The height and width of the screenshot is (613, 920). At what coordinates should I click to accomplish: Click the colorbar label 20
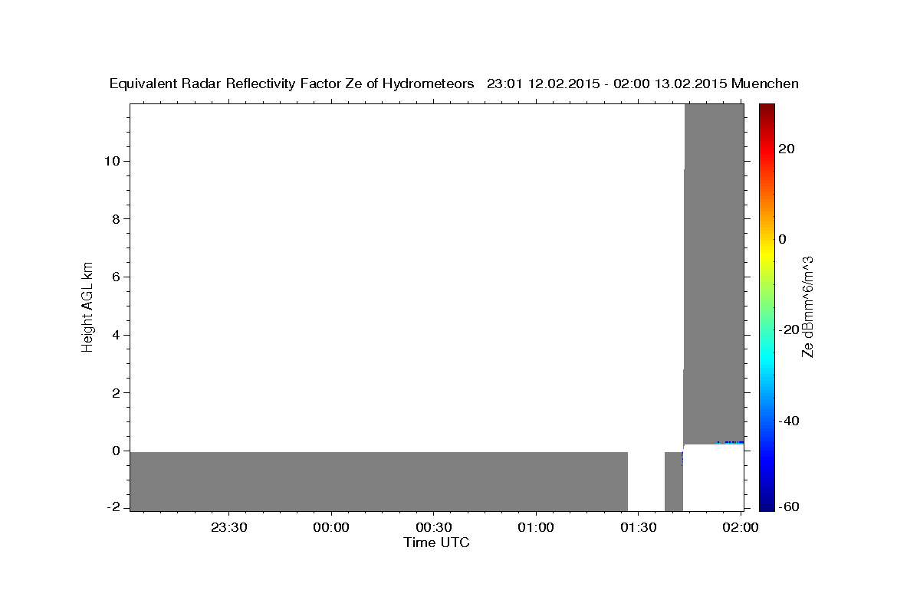pos(787,149)
